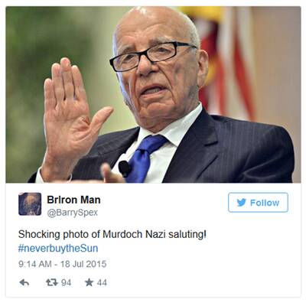Click the Twitter bird inside Follow button
The image size is (306, 306).
pyautogui.click(x=241, y=203)
